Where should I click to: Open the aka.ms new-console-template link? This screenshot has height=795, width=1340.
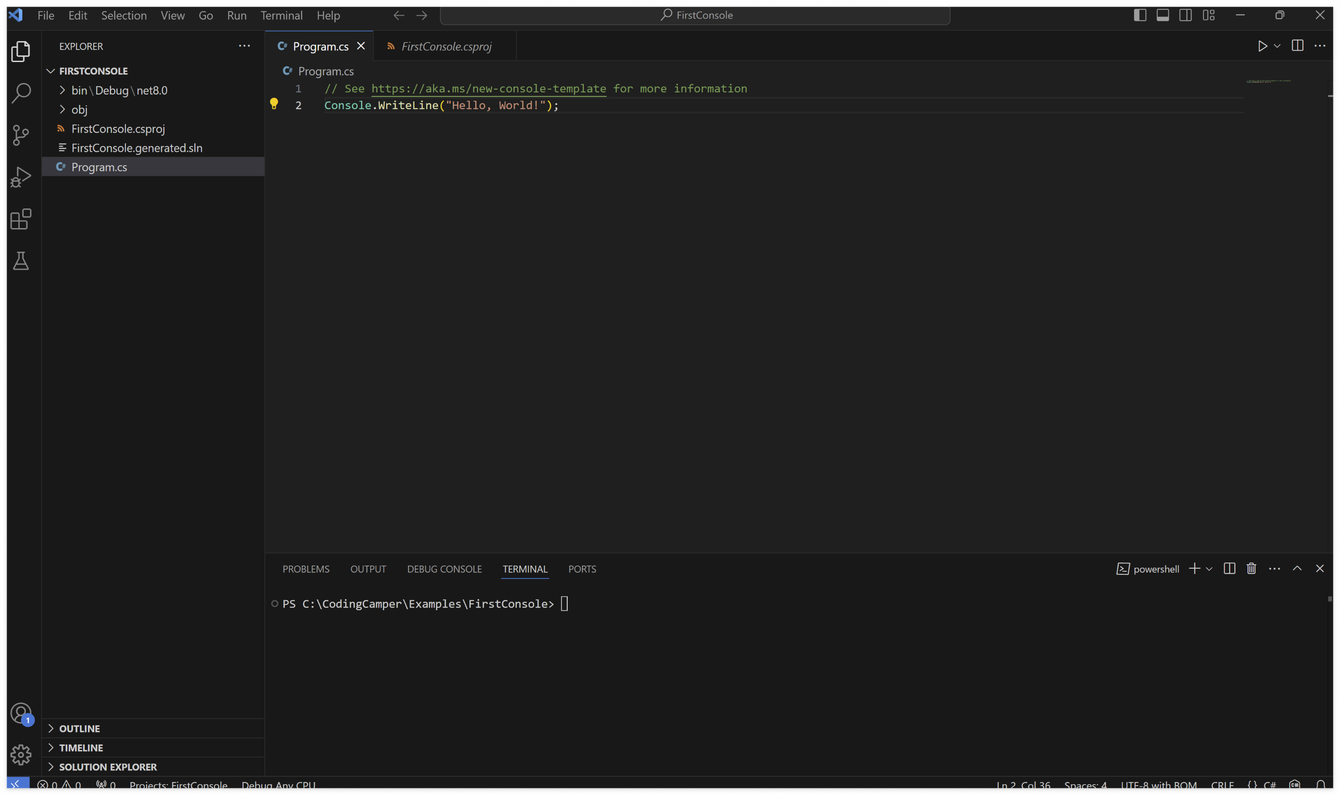point(488,88)
